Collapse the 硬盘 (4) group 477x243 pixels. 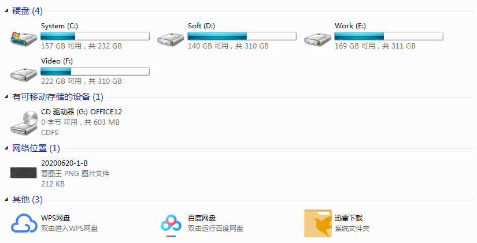[7, 11]
